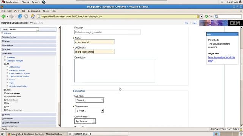Viewport: 243px width, 136px height.
Task: Expand the System administration section
Action: 3,123
